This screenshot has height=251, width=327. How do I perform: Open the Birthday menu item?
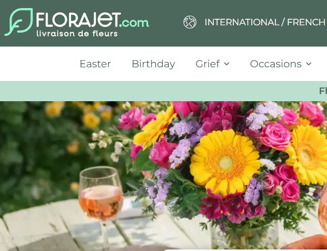click(x=154, y=64)
